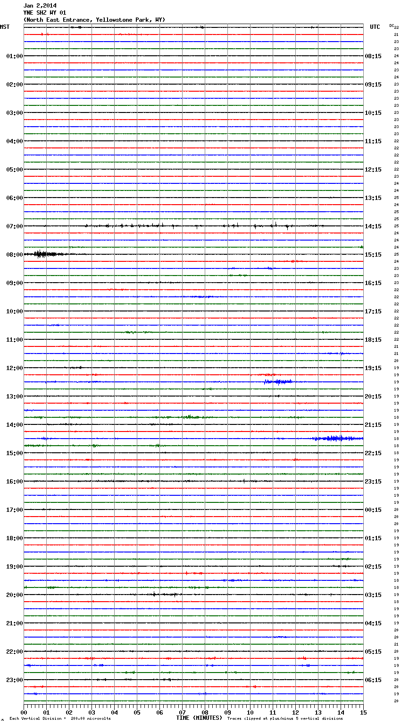The width and height of the screenshot is (401, 725).
Task: Select the 21:00 MST time label
Action: [x=15, y=623]
